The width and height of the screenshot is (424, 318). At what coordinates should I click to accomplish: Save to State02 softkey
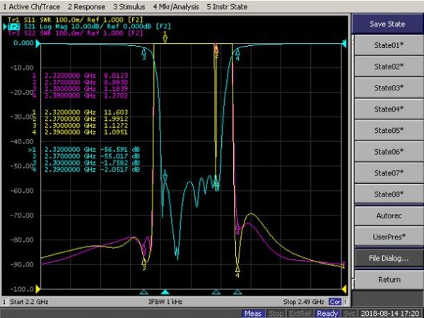(x=389, y=66)
